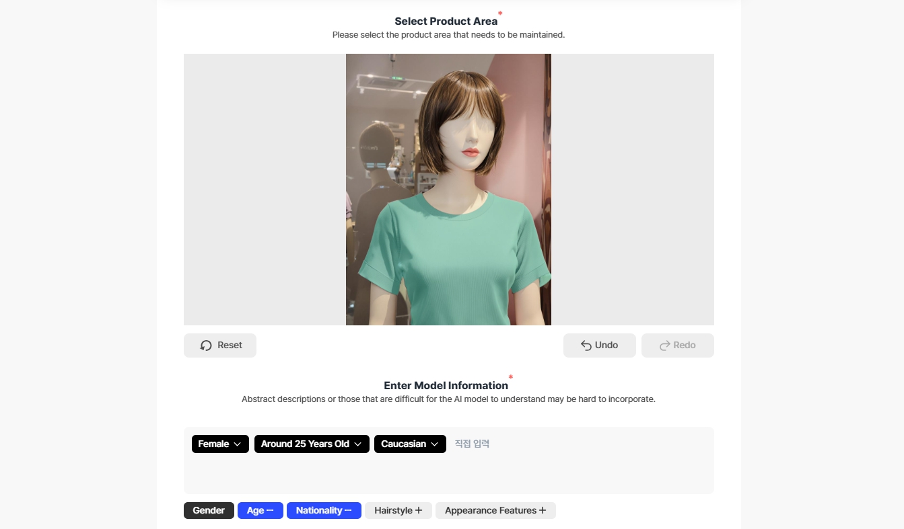The image size is (904, 529).
Task: Click the redo arrow icon
Action: coord(664,345)
